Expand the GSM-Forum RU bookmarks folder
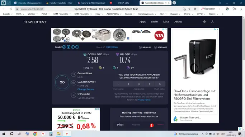 point(62,14)
